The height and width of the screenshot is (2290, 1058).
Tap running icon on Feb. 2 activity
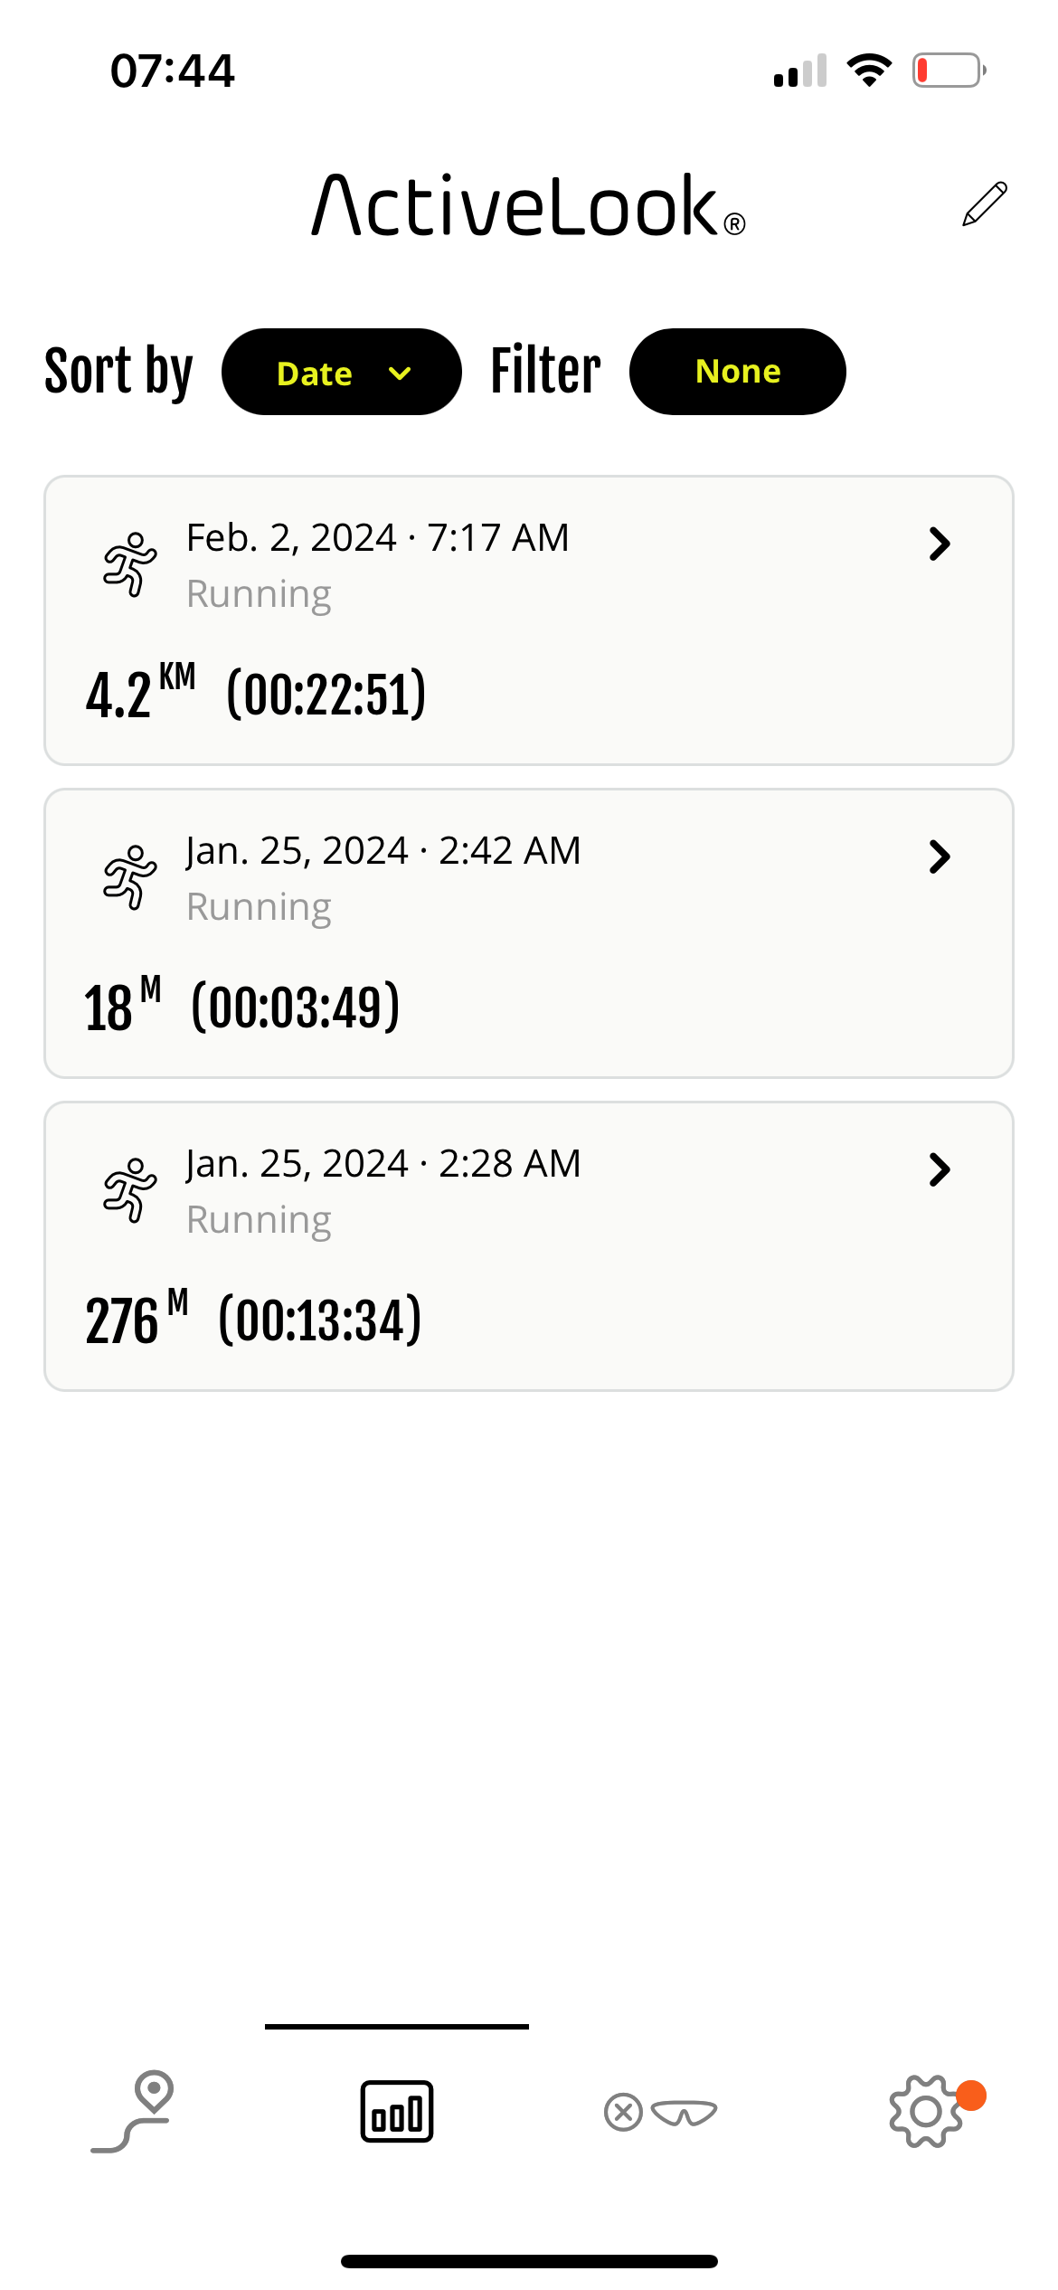130,564
